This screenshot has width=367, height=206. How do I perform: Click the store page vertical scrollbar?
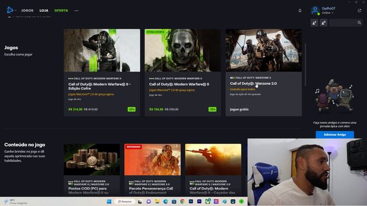(x=305, y=65)
